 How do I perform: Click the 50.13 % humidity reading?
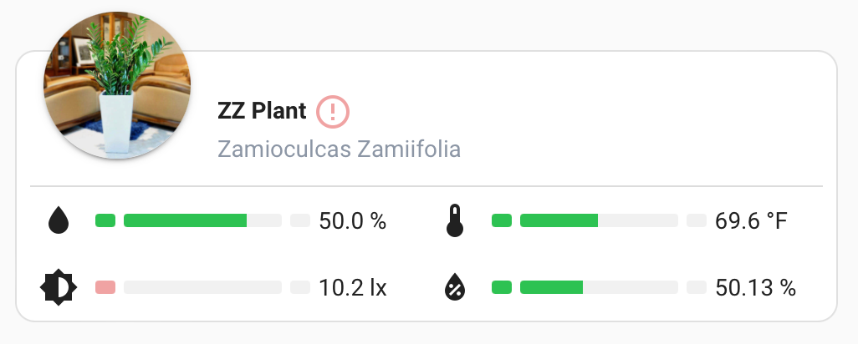pyautogui.click(x=755, y=288)
